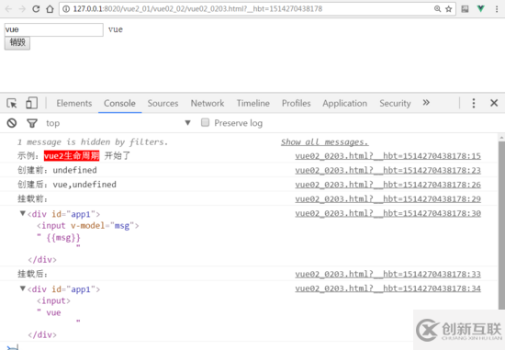Click the console filter funnel icon

click(32, 123)
